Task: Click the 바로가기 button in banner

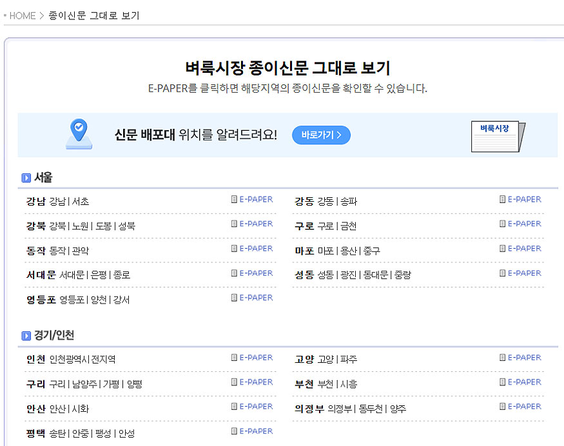Action: (321, 135)
